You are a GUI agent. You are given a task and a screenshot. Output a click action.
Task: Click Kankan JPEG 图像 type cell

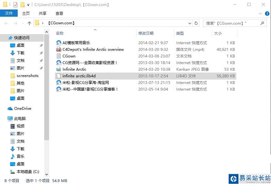click(x=193, y=69)
